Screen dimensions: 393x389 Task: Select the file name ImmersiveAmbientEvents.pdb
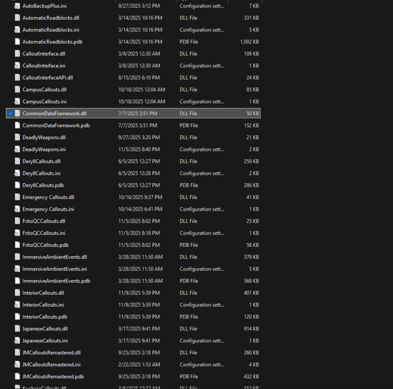(56, 281)
